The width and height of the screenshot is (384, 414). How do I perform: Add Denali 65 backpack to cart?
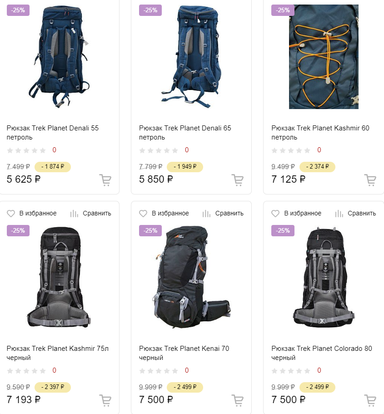coord(237,180)
